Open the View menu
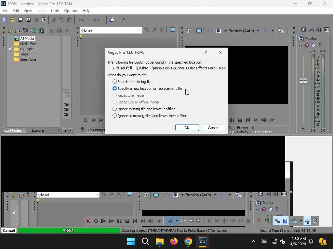Viewport: 333px width, 249px height. click(x=28, y=11)
